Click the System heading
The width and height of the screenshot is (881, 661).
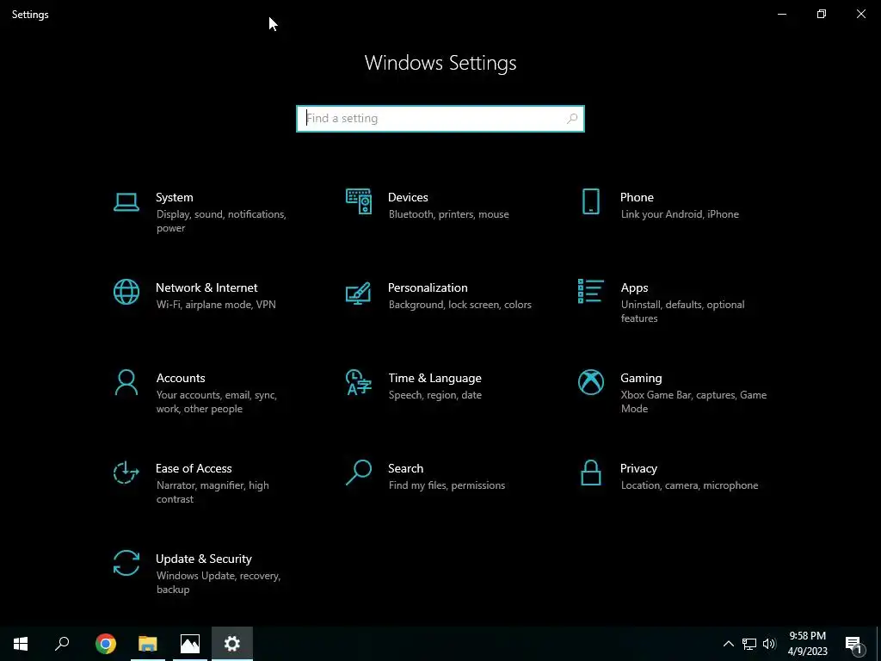pyautogui.click(x=174, y=197)
